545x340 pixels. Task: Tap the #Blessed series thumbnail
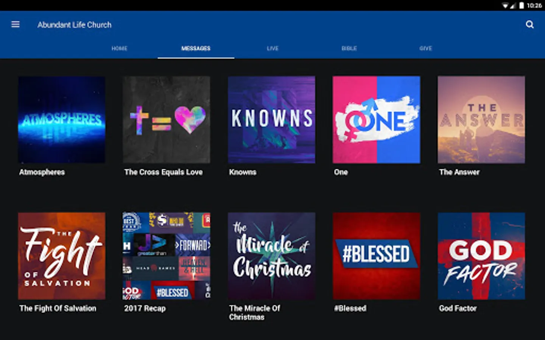point(376,256)
